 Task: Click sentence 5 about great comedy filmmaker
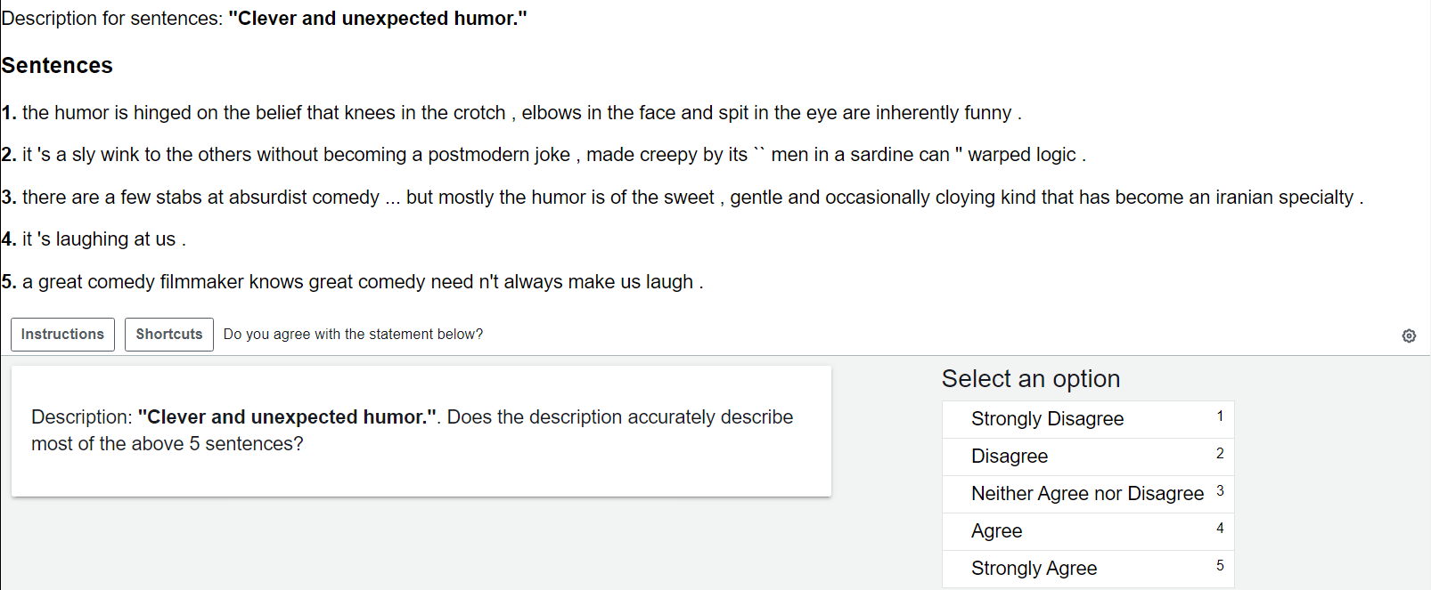(352, 282)
